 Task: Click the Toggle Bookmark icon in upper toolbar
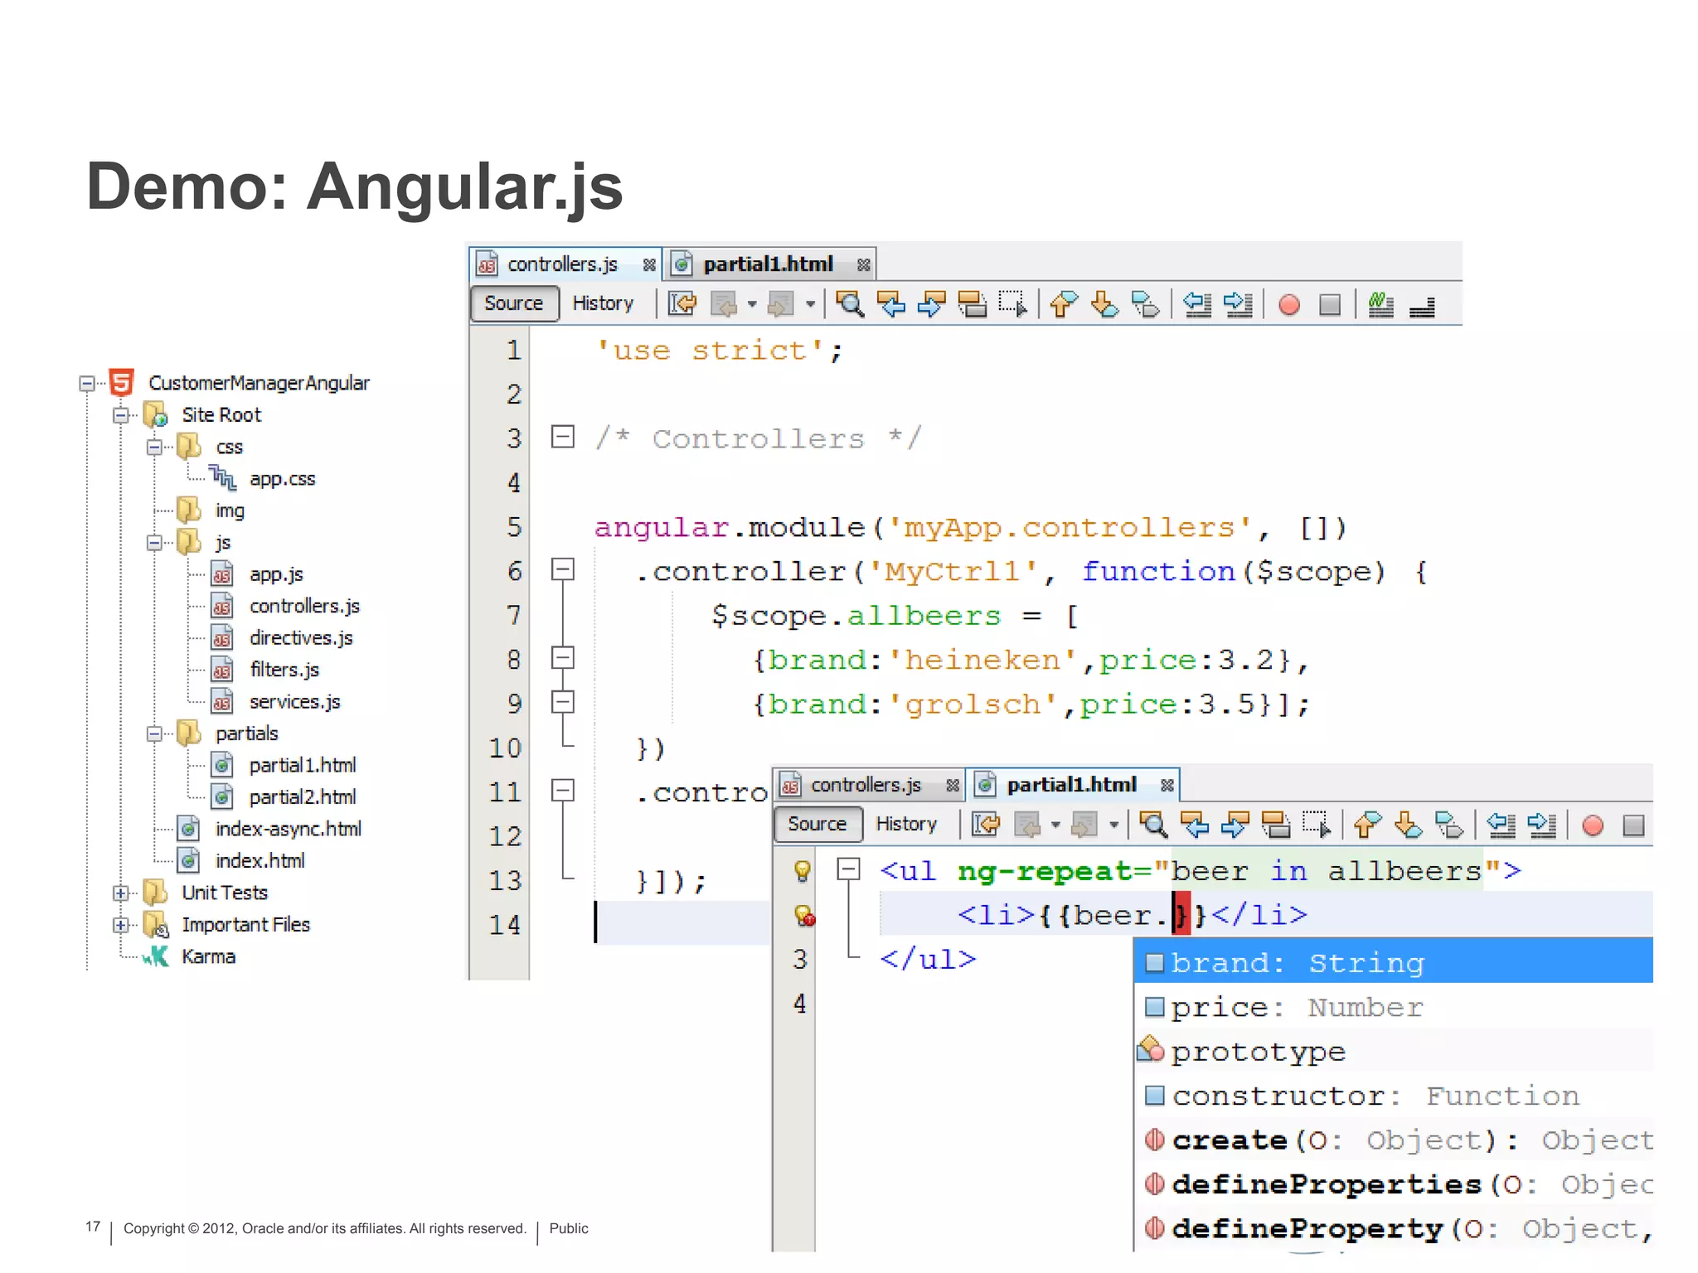pyautogui.click(x=1144, y=304)
